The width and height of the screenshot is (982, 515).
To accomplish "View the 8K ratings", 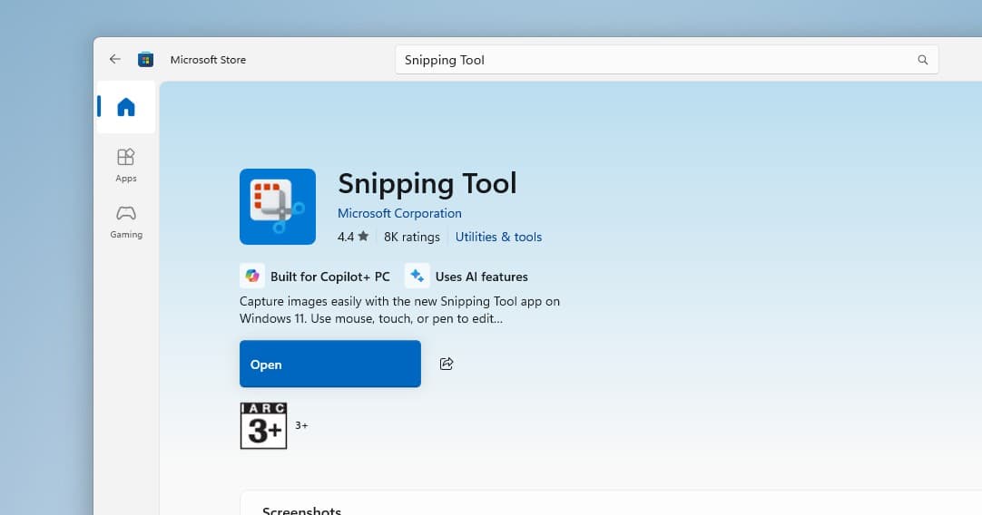I will coord(411,237).
